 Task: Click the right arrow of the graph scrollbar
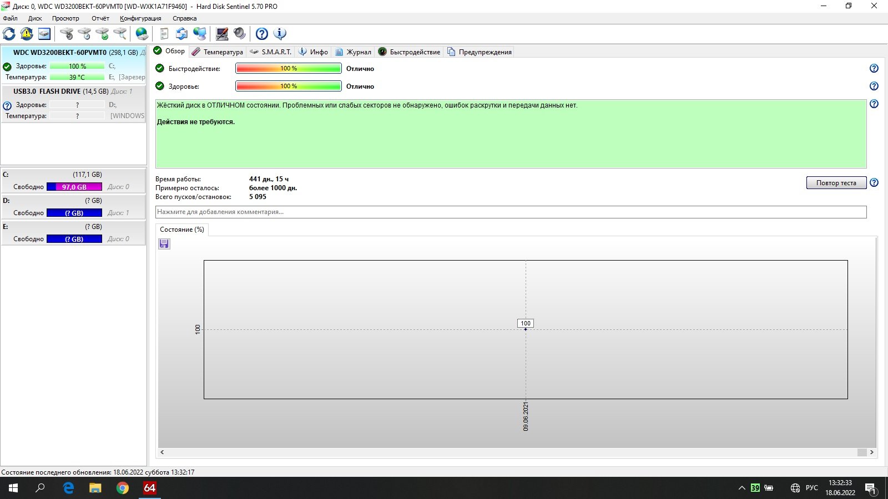(x=871, y=452)
